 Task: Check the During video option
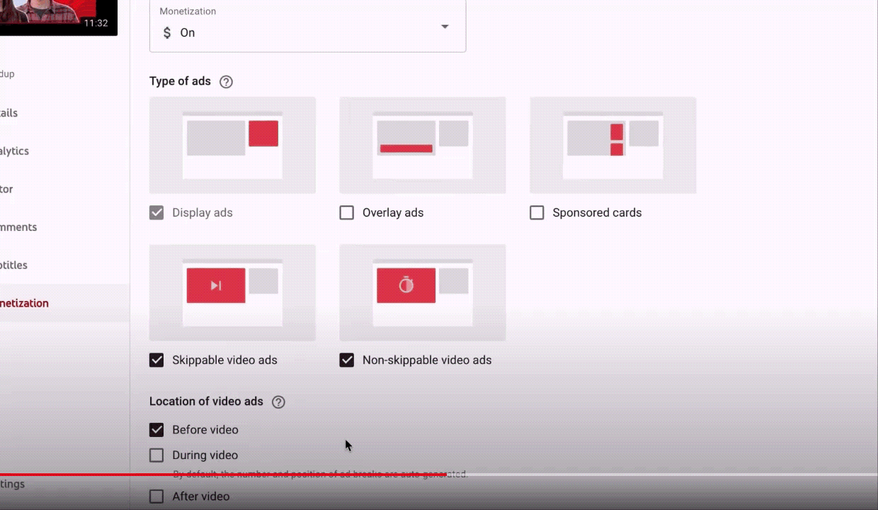[x=156, y=455]
